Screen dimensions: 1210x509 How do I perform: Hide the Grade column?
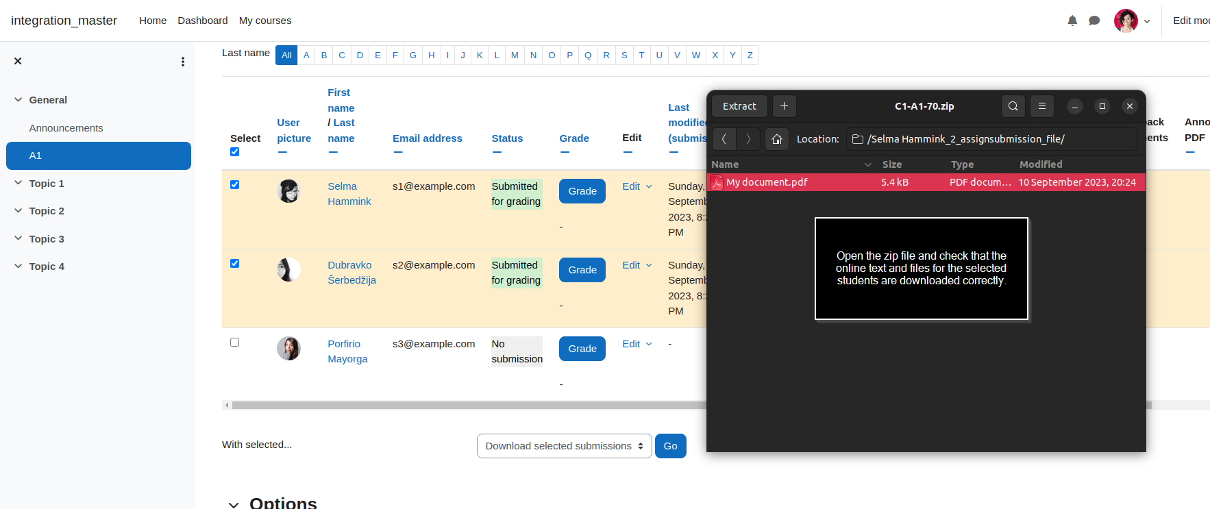(x=565, y=152)
